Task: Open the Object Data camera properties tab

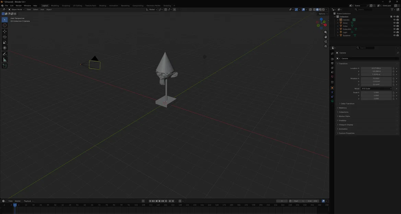Action: [332, 101]
